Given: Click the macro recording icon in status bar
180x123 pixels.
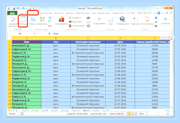Looking at the screenshot, I should click(x=22, y=114).
